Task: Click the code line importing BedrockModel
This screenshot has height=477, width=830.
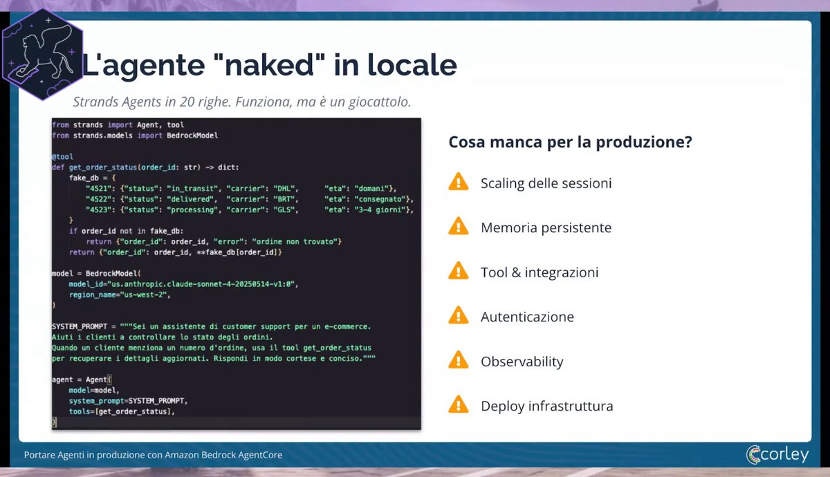Action: pyautogui.click(x=135, y=135)
